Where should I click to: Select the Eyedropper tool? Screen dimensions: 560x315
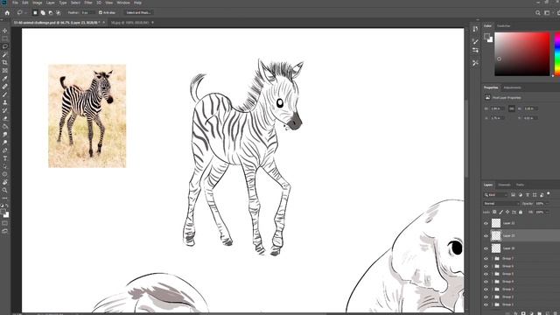(x=5, y=79)
